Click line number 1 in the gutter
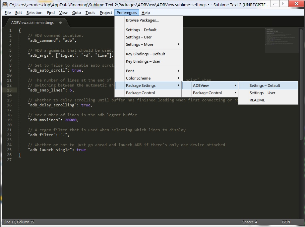 10,30
